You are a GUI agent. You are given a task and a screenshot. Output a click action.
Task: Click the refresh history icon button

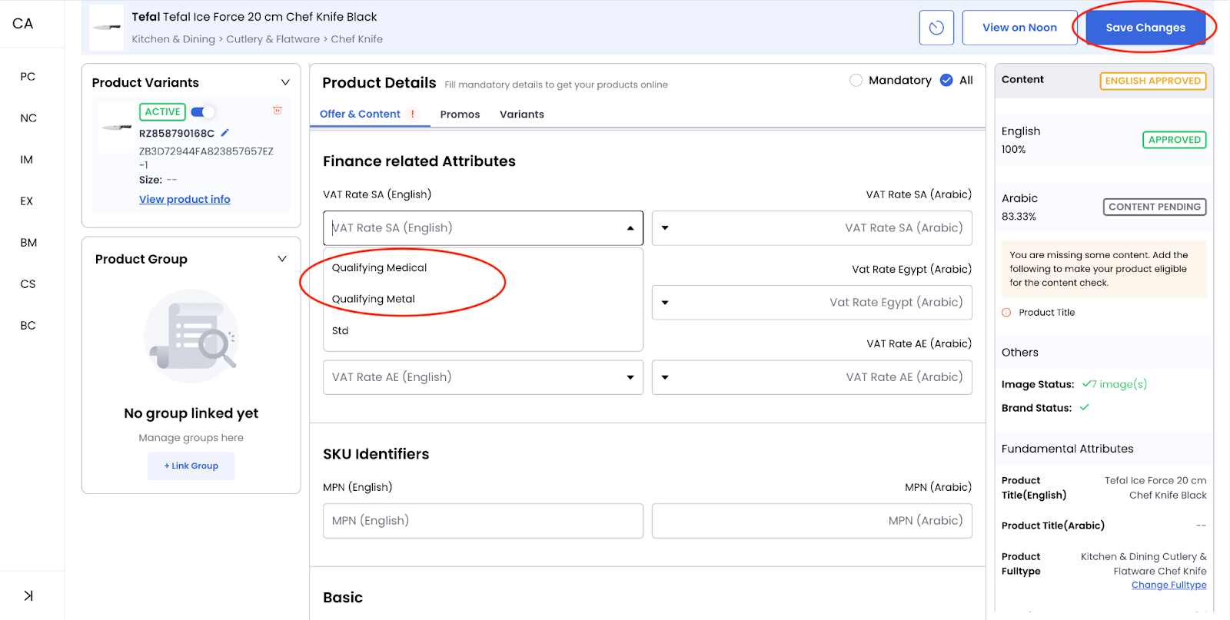[936, 28]
